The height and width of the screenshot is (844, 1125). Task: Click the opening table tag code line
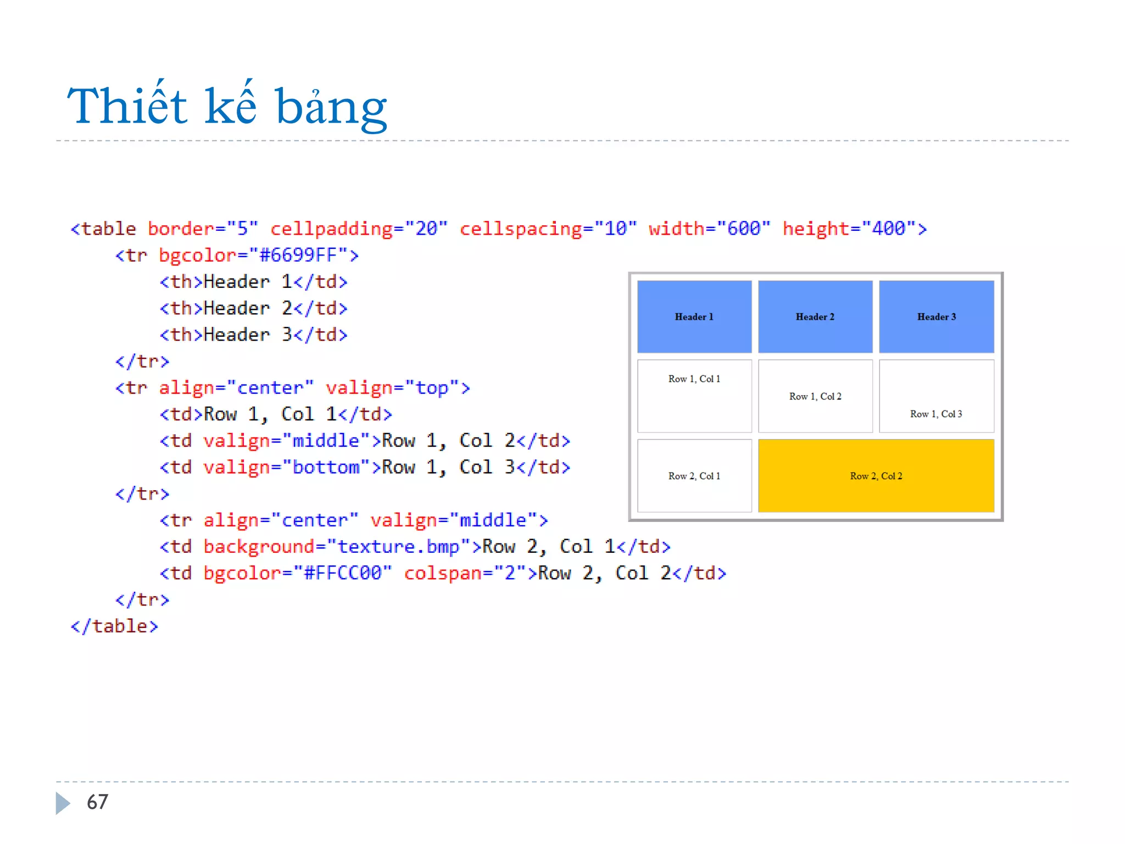click(x=498, y=229)
